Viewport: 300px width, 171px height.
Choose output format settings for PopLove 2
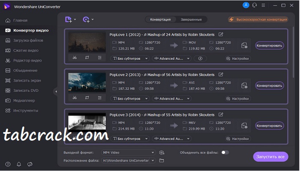pyautogui.click(x=244, y=85)
